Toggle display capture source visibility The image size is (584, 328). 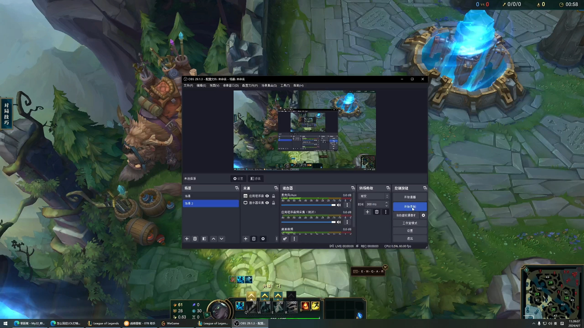267,203
